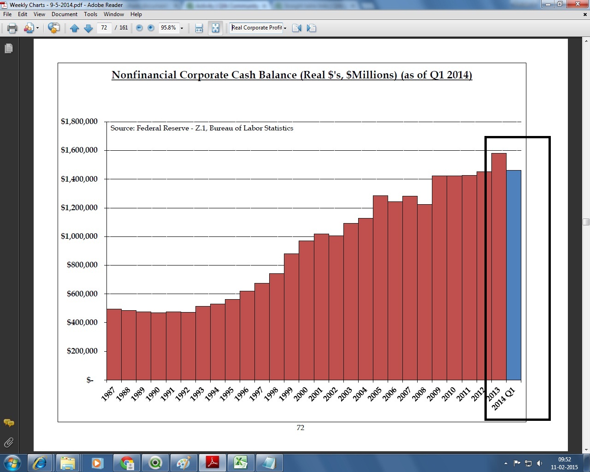Open the Collaborate icon in toolbar
Viewport: 590px width, 472px height.
[x=29, y=28]
